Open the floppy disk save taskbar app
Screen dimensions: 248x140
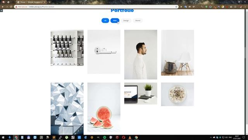point(28,137)
